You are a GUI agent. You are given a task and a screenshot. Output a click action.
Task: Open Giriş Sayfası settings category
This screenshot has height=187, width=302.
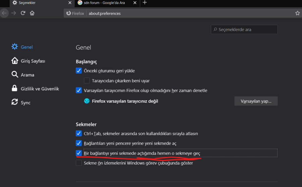[33, 61]
